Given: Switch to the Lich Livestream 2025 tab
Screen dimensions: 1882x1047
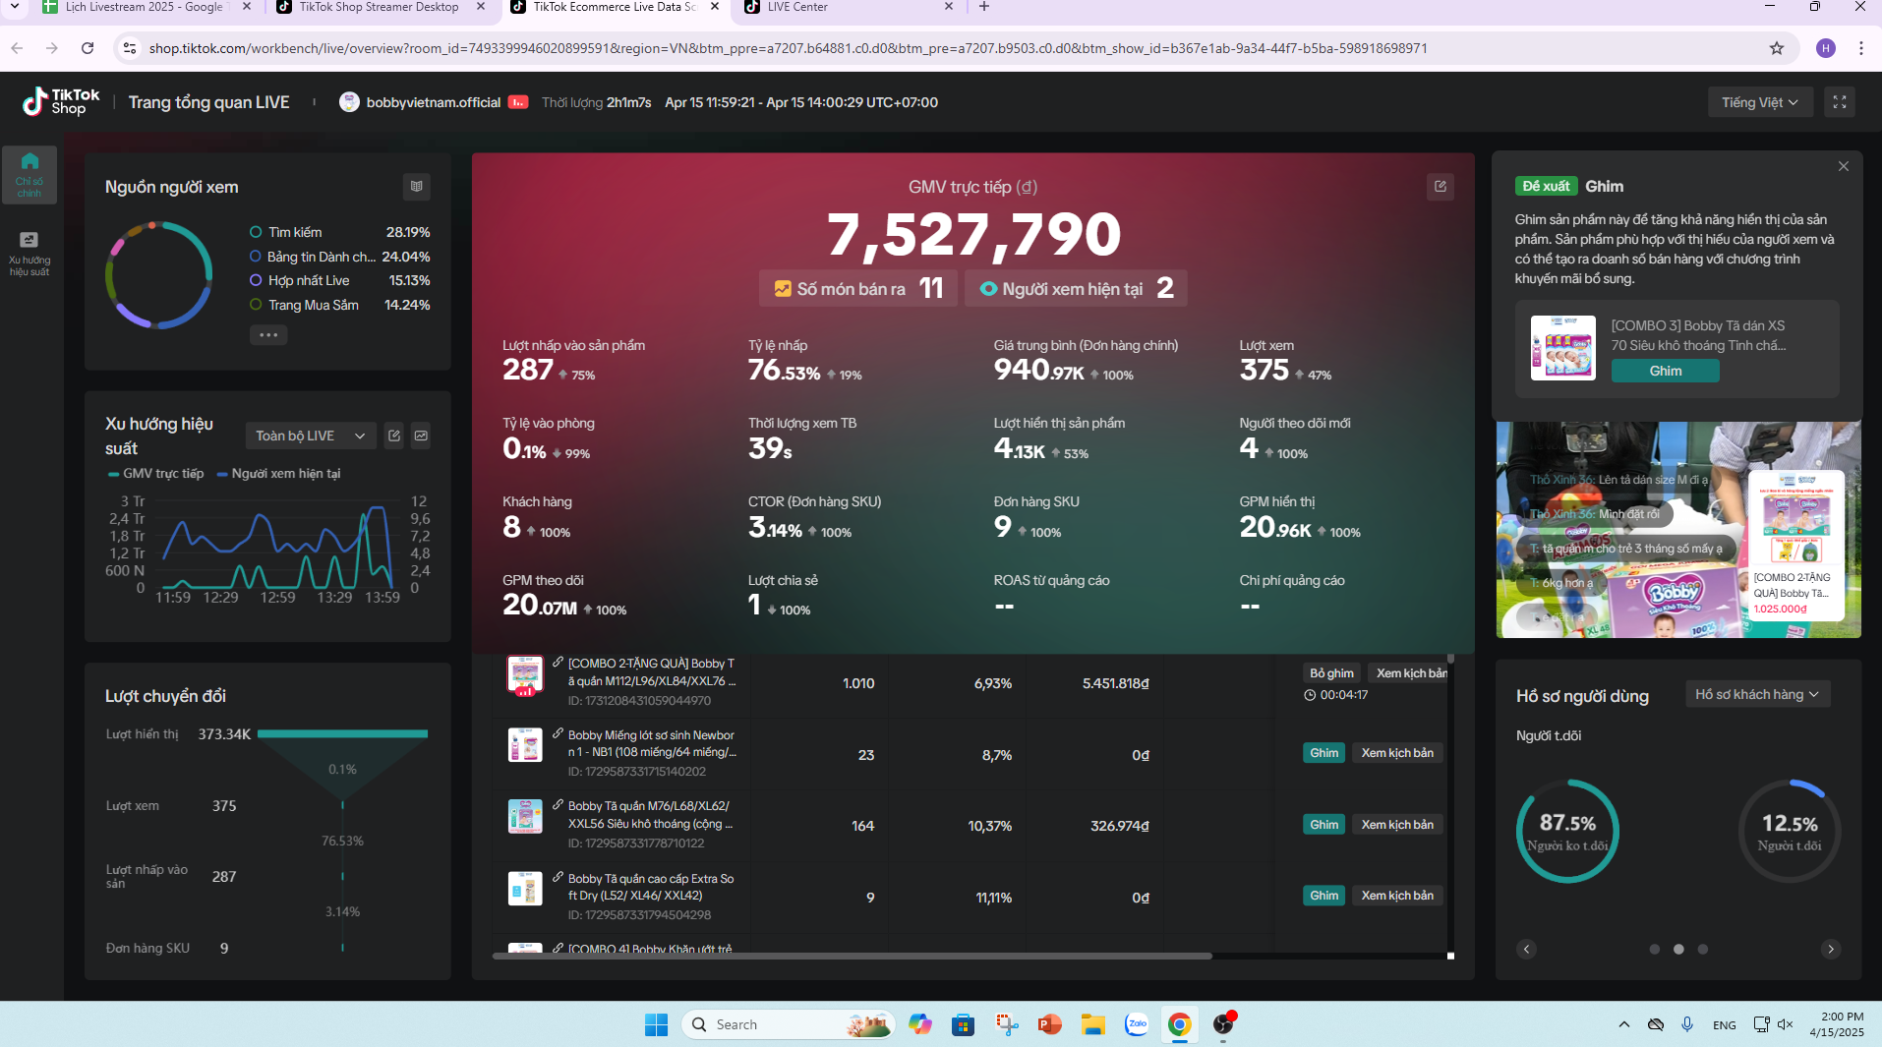Looking at the screenshot, I should 145,7.
